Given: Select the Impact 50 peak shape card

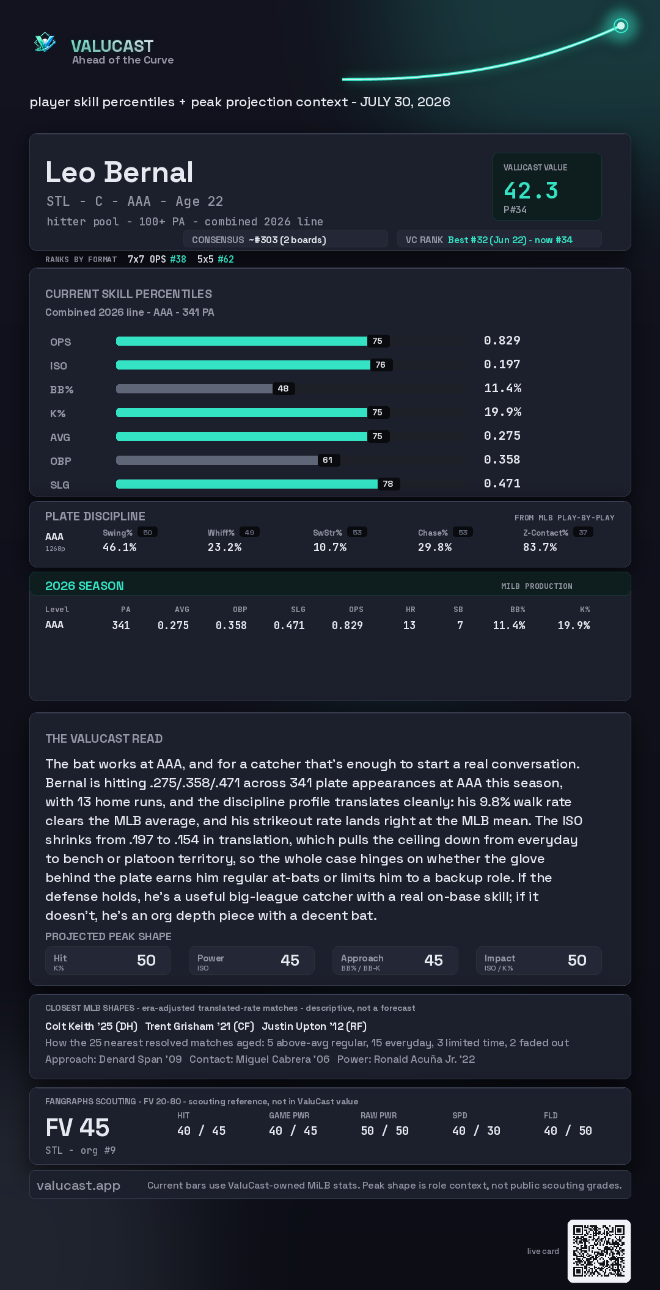Looking at the screenshot, I should tap(539, 961).
